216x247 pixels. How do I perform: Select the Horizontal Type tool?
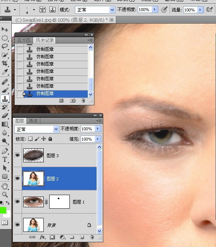pos(5,159)
